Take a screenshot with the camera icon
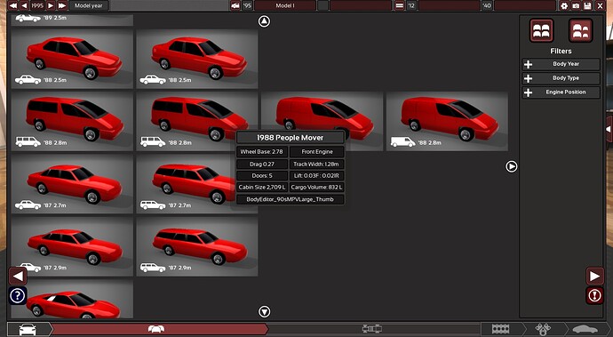The width and height of the screenshot is (613, 337). click(x=576, y=6)
